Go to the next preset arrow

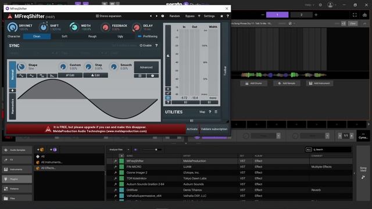pyautogui.click(x=156, y=16)
